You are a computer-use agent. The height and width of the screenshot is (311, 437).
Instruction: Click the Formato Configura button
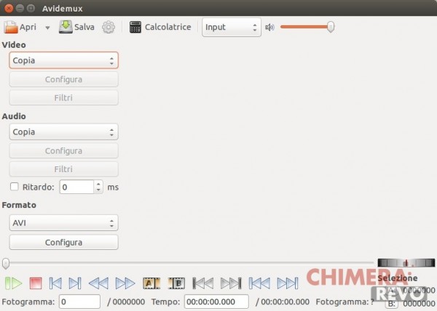click(63, 243)
